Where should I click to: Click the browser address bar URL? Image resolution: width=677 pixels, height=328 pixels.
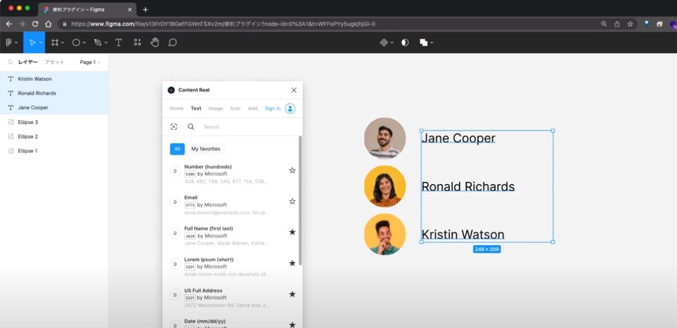[223, 24]
